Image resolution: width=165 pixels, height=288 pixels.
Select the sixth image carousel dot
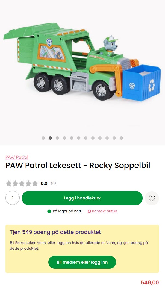coord(79,138)
